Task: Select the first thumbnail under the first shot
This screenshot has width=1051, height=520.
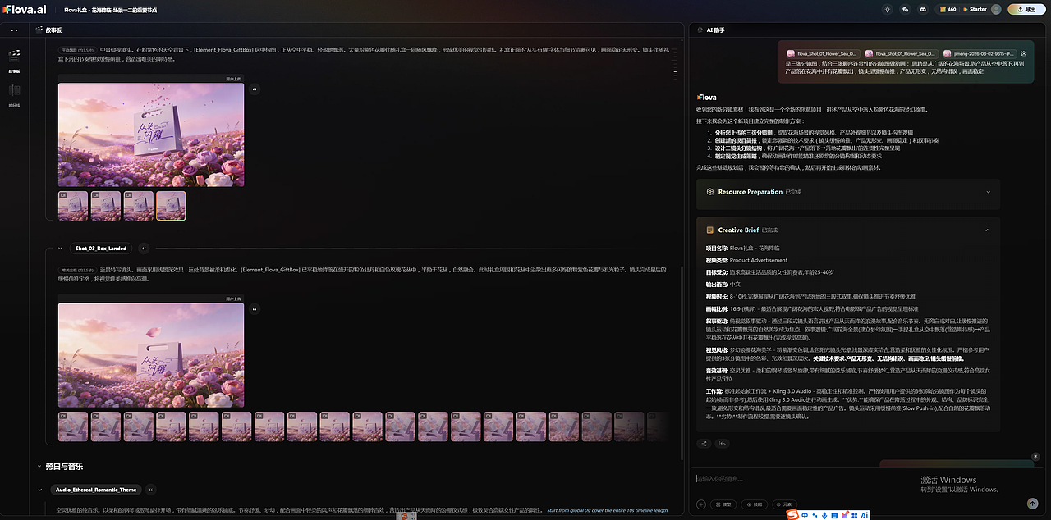Action: (x=73, y=206)
